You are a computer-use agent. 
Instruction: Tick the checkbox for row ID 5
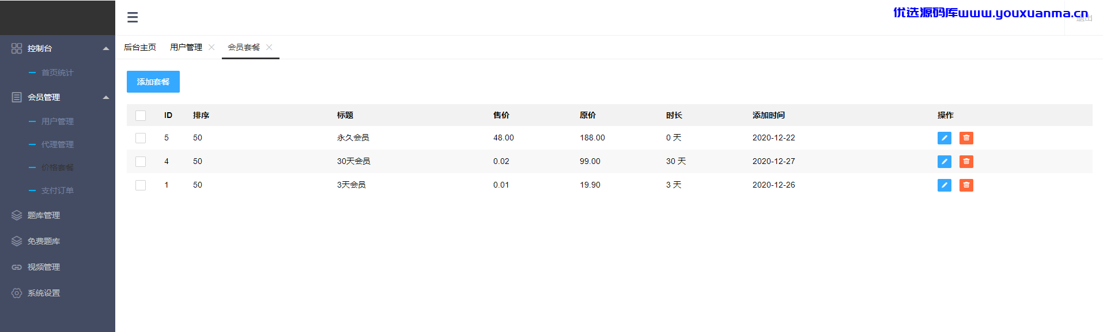[x=141, y=138]
